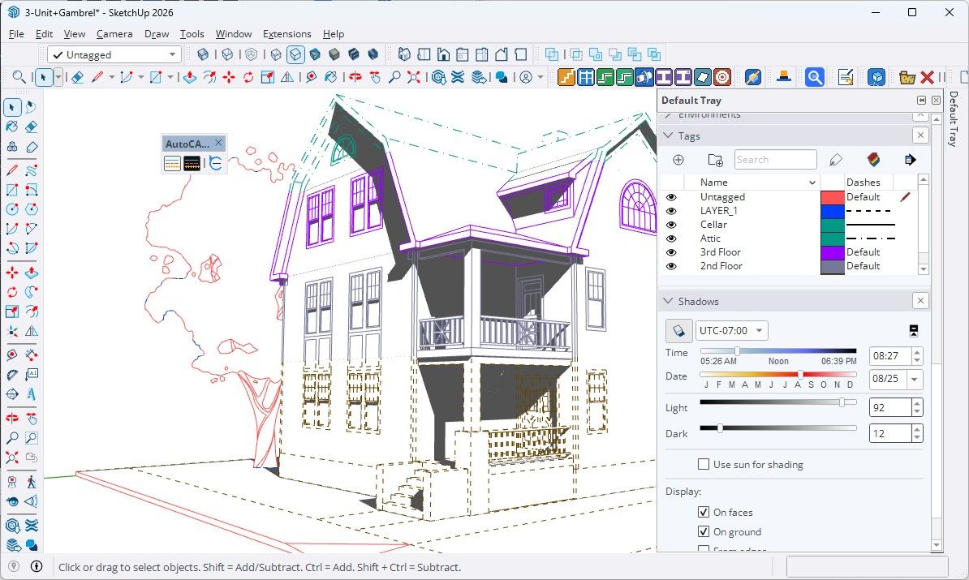Open the Window menu
The width and height of the screenshot is (969, 580).
[234, 34]
